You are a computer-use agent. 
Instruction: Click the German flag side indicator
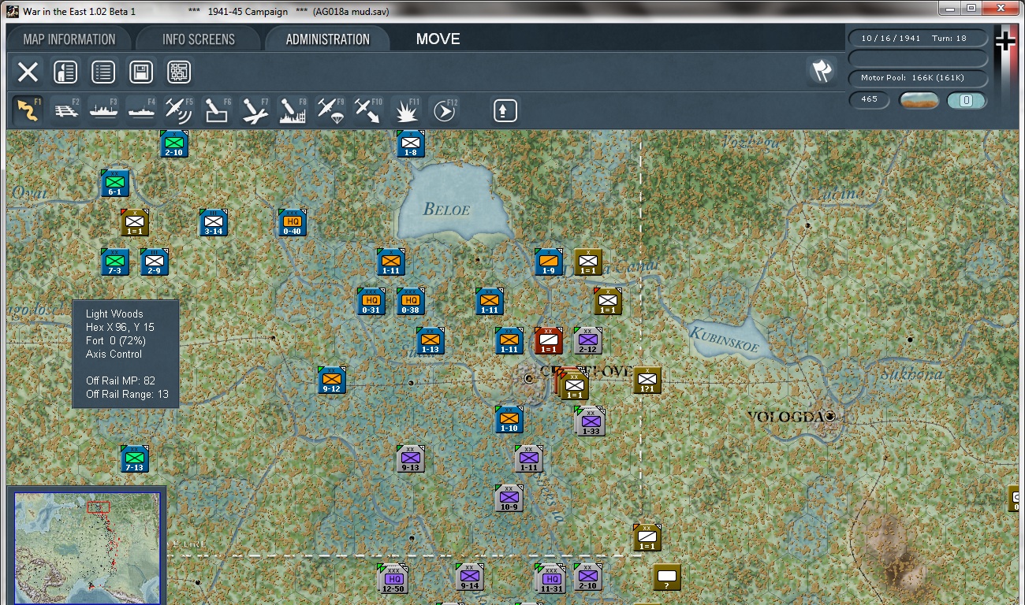point(1005,41)
